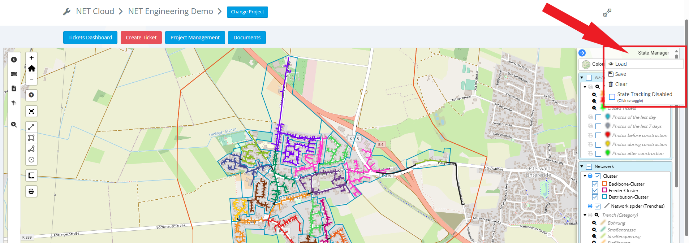Viewport: 689px width, 243px height.
Task: Select the circle drawing tool
Action: pyautogui.click(x=31, y=160)
